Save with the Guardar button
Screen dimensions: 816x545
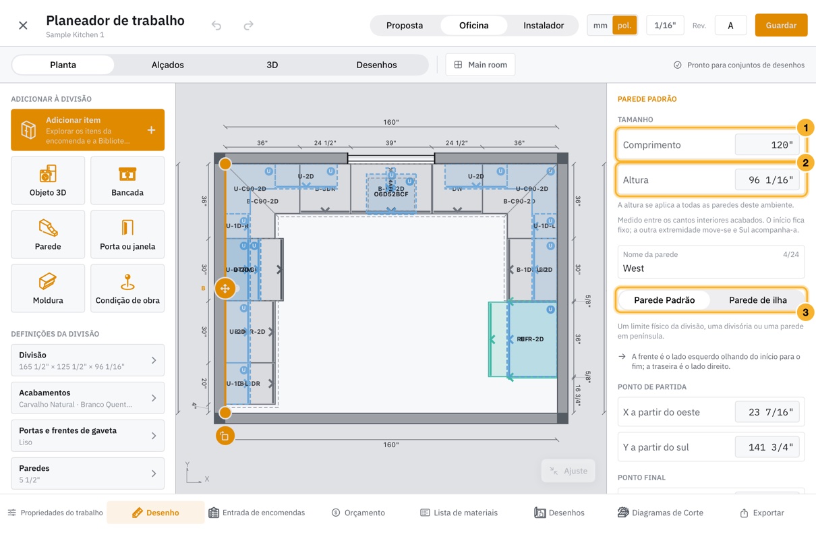coord(781,26)
